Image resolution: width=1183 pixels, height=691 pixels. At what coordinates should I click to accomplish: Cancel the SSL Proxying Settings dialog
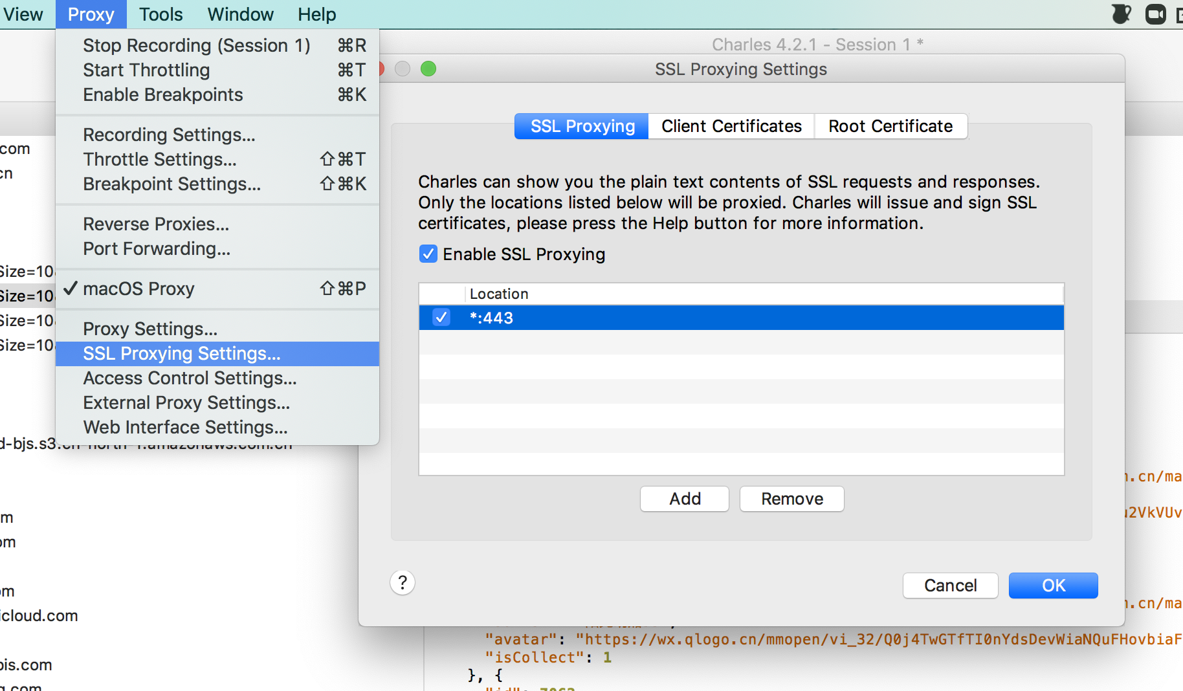(949, 586)
